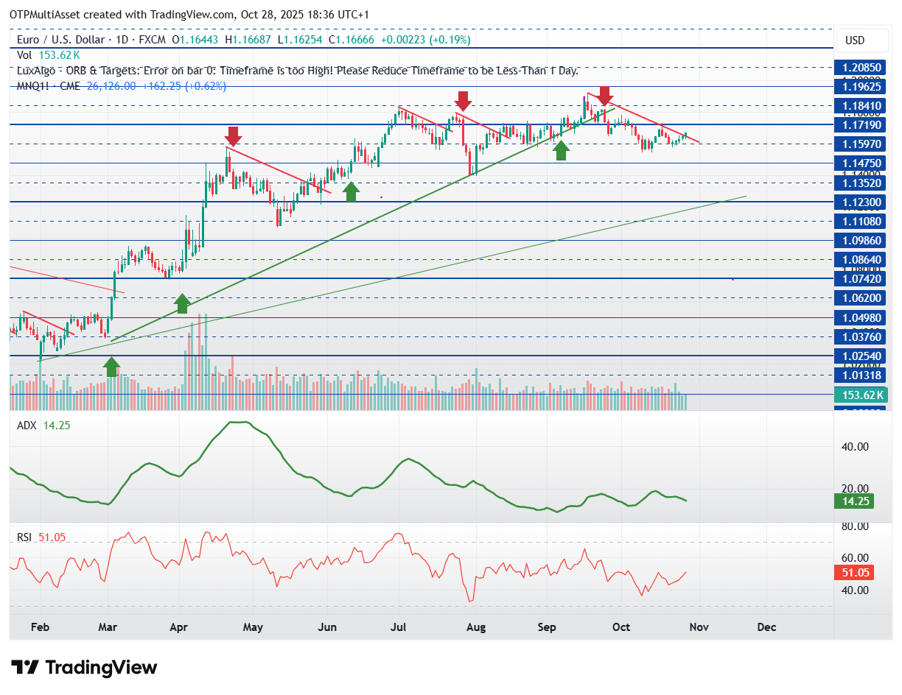Click the 1.06200 price level label
This screenshot has height=695, width=902.
(x=861, y=298)
